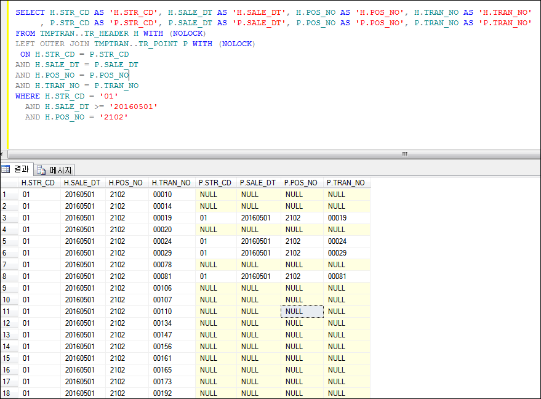Viewport: 541px width, 399px height.
Task: Select the H.SALE_DT column header
Action: [x=82, y=183]
